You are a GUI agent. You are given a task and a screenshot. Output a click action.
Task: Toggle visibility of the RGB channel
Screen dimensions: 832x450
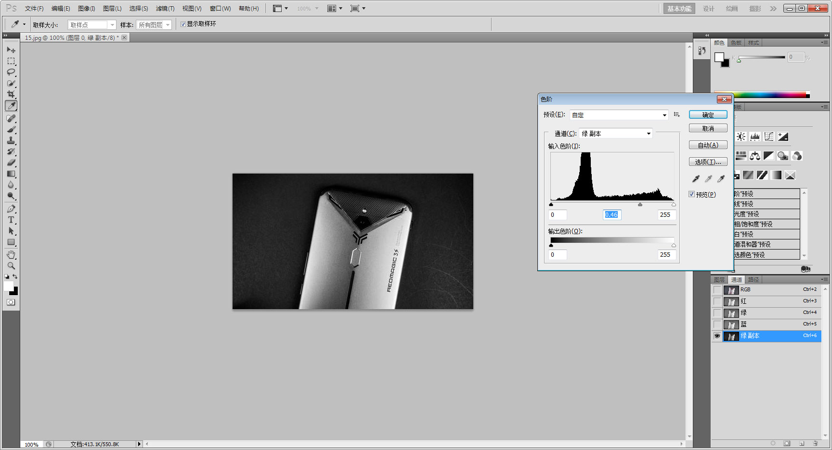click(x=717, y=289)
